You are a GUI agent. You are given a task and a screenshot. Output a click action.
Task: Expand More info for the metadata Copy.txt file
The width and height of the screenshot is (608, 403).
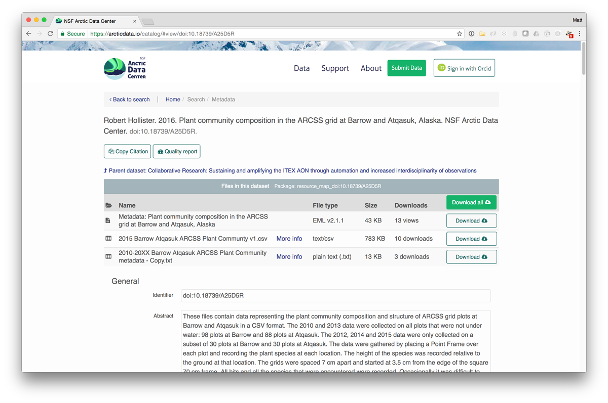pos(289,256)
